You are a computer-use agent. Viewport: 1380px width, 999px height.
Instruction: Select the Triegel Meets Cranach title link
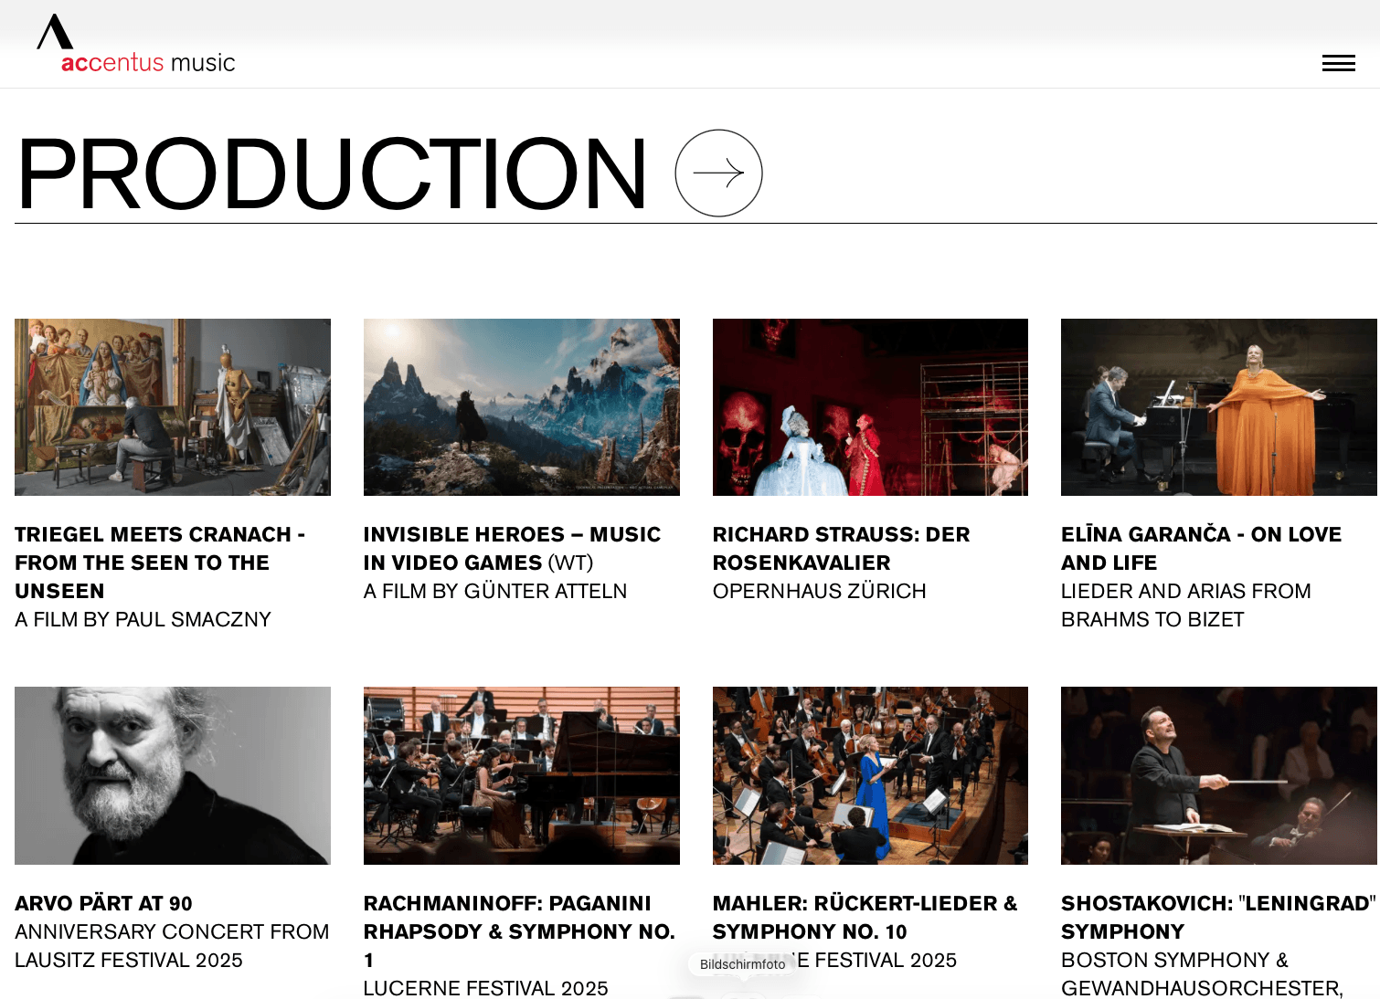(160, 563)
